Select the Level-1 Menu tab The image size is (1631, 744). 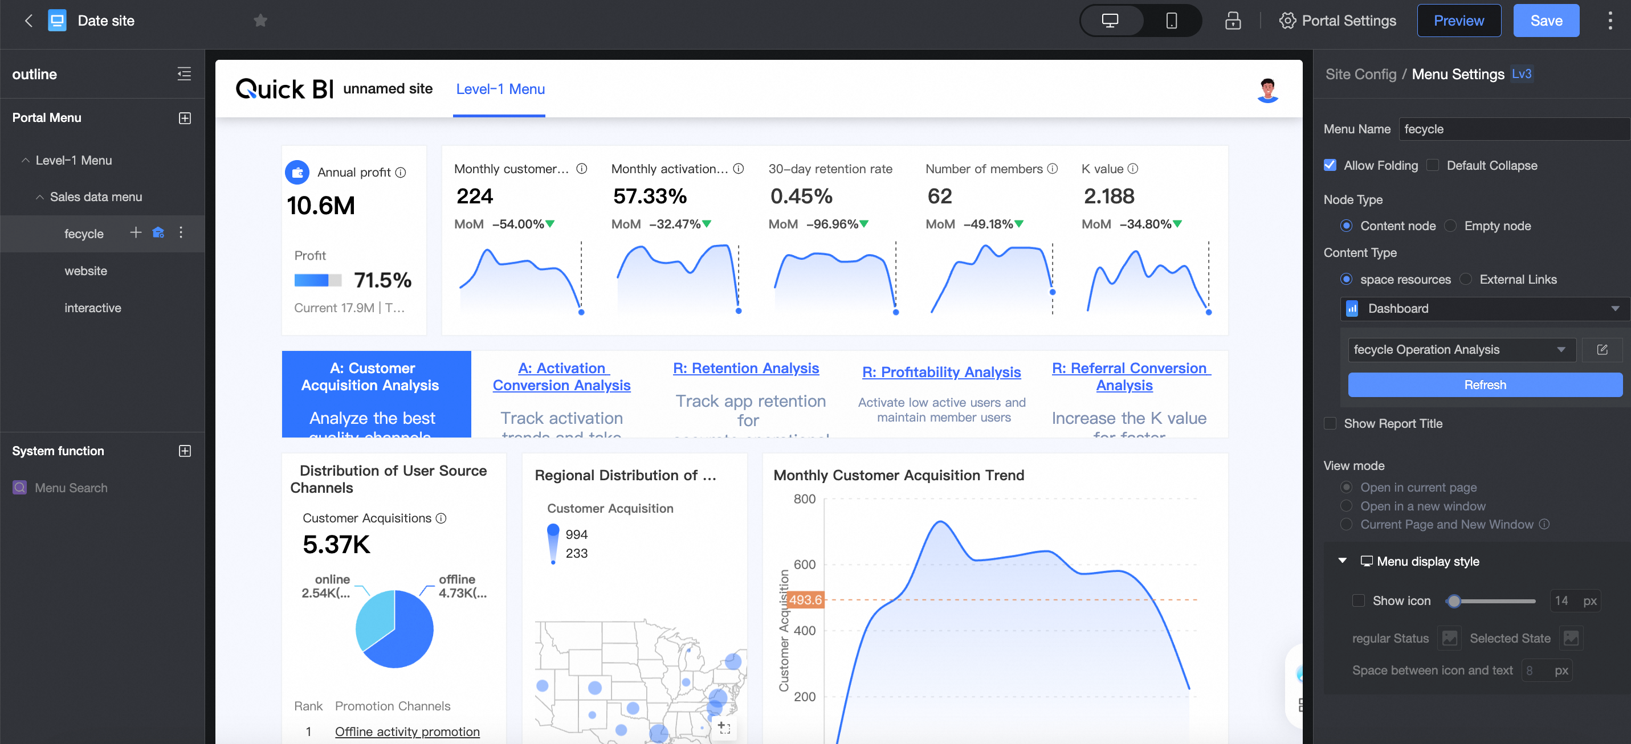500,89
